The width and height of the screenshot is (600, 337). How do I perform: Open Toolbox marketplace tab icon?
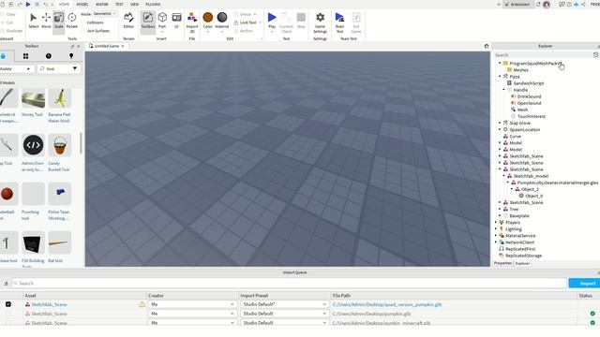(x=4, y=56)
